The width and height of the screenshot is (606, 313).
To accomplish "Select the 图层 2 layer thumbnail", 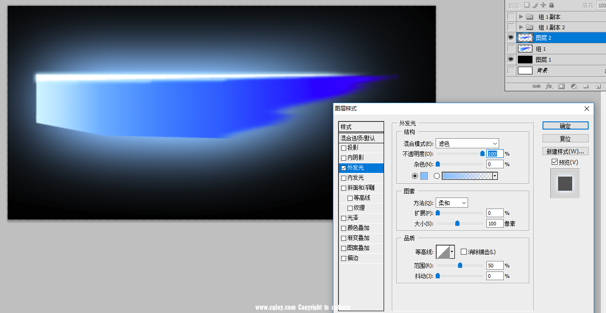I will [x=525, y=37].
